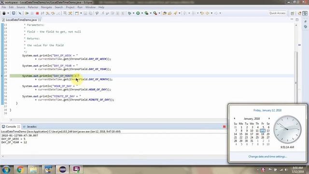Open the File menu
This screenshot has height=174, width=309.
click(4, 7)
